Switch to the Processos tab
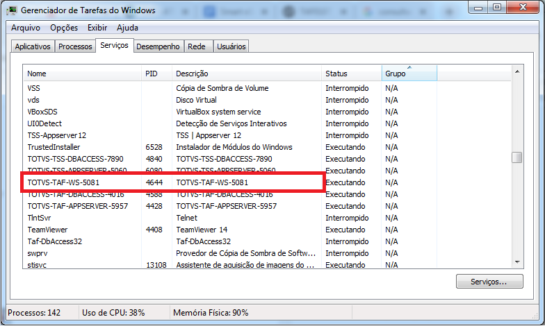The width and height of the screenshot is (545, 326). (x=75, y=46)
